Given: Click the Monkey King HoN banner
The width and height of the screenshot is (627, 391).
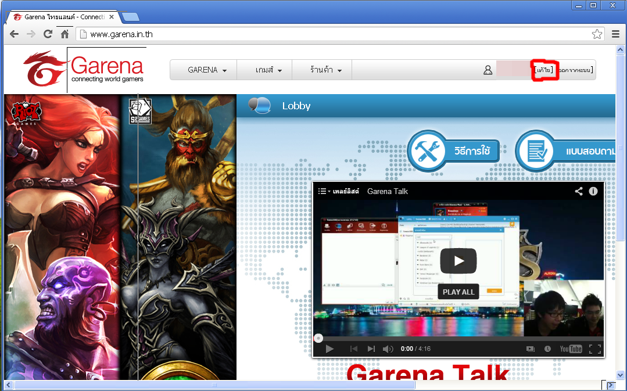Looking at the screenshot, I should pyautogui.click(x=178, y=236).
